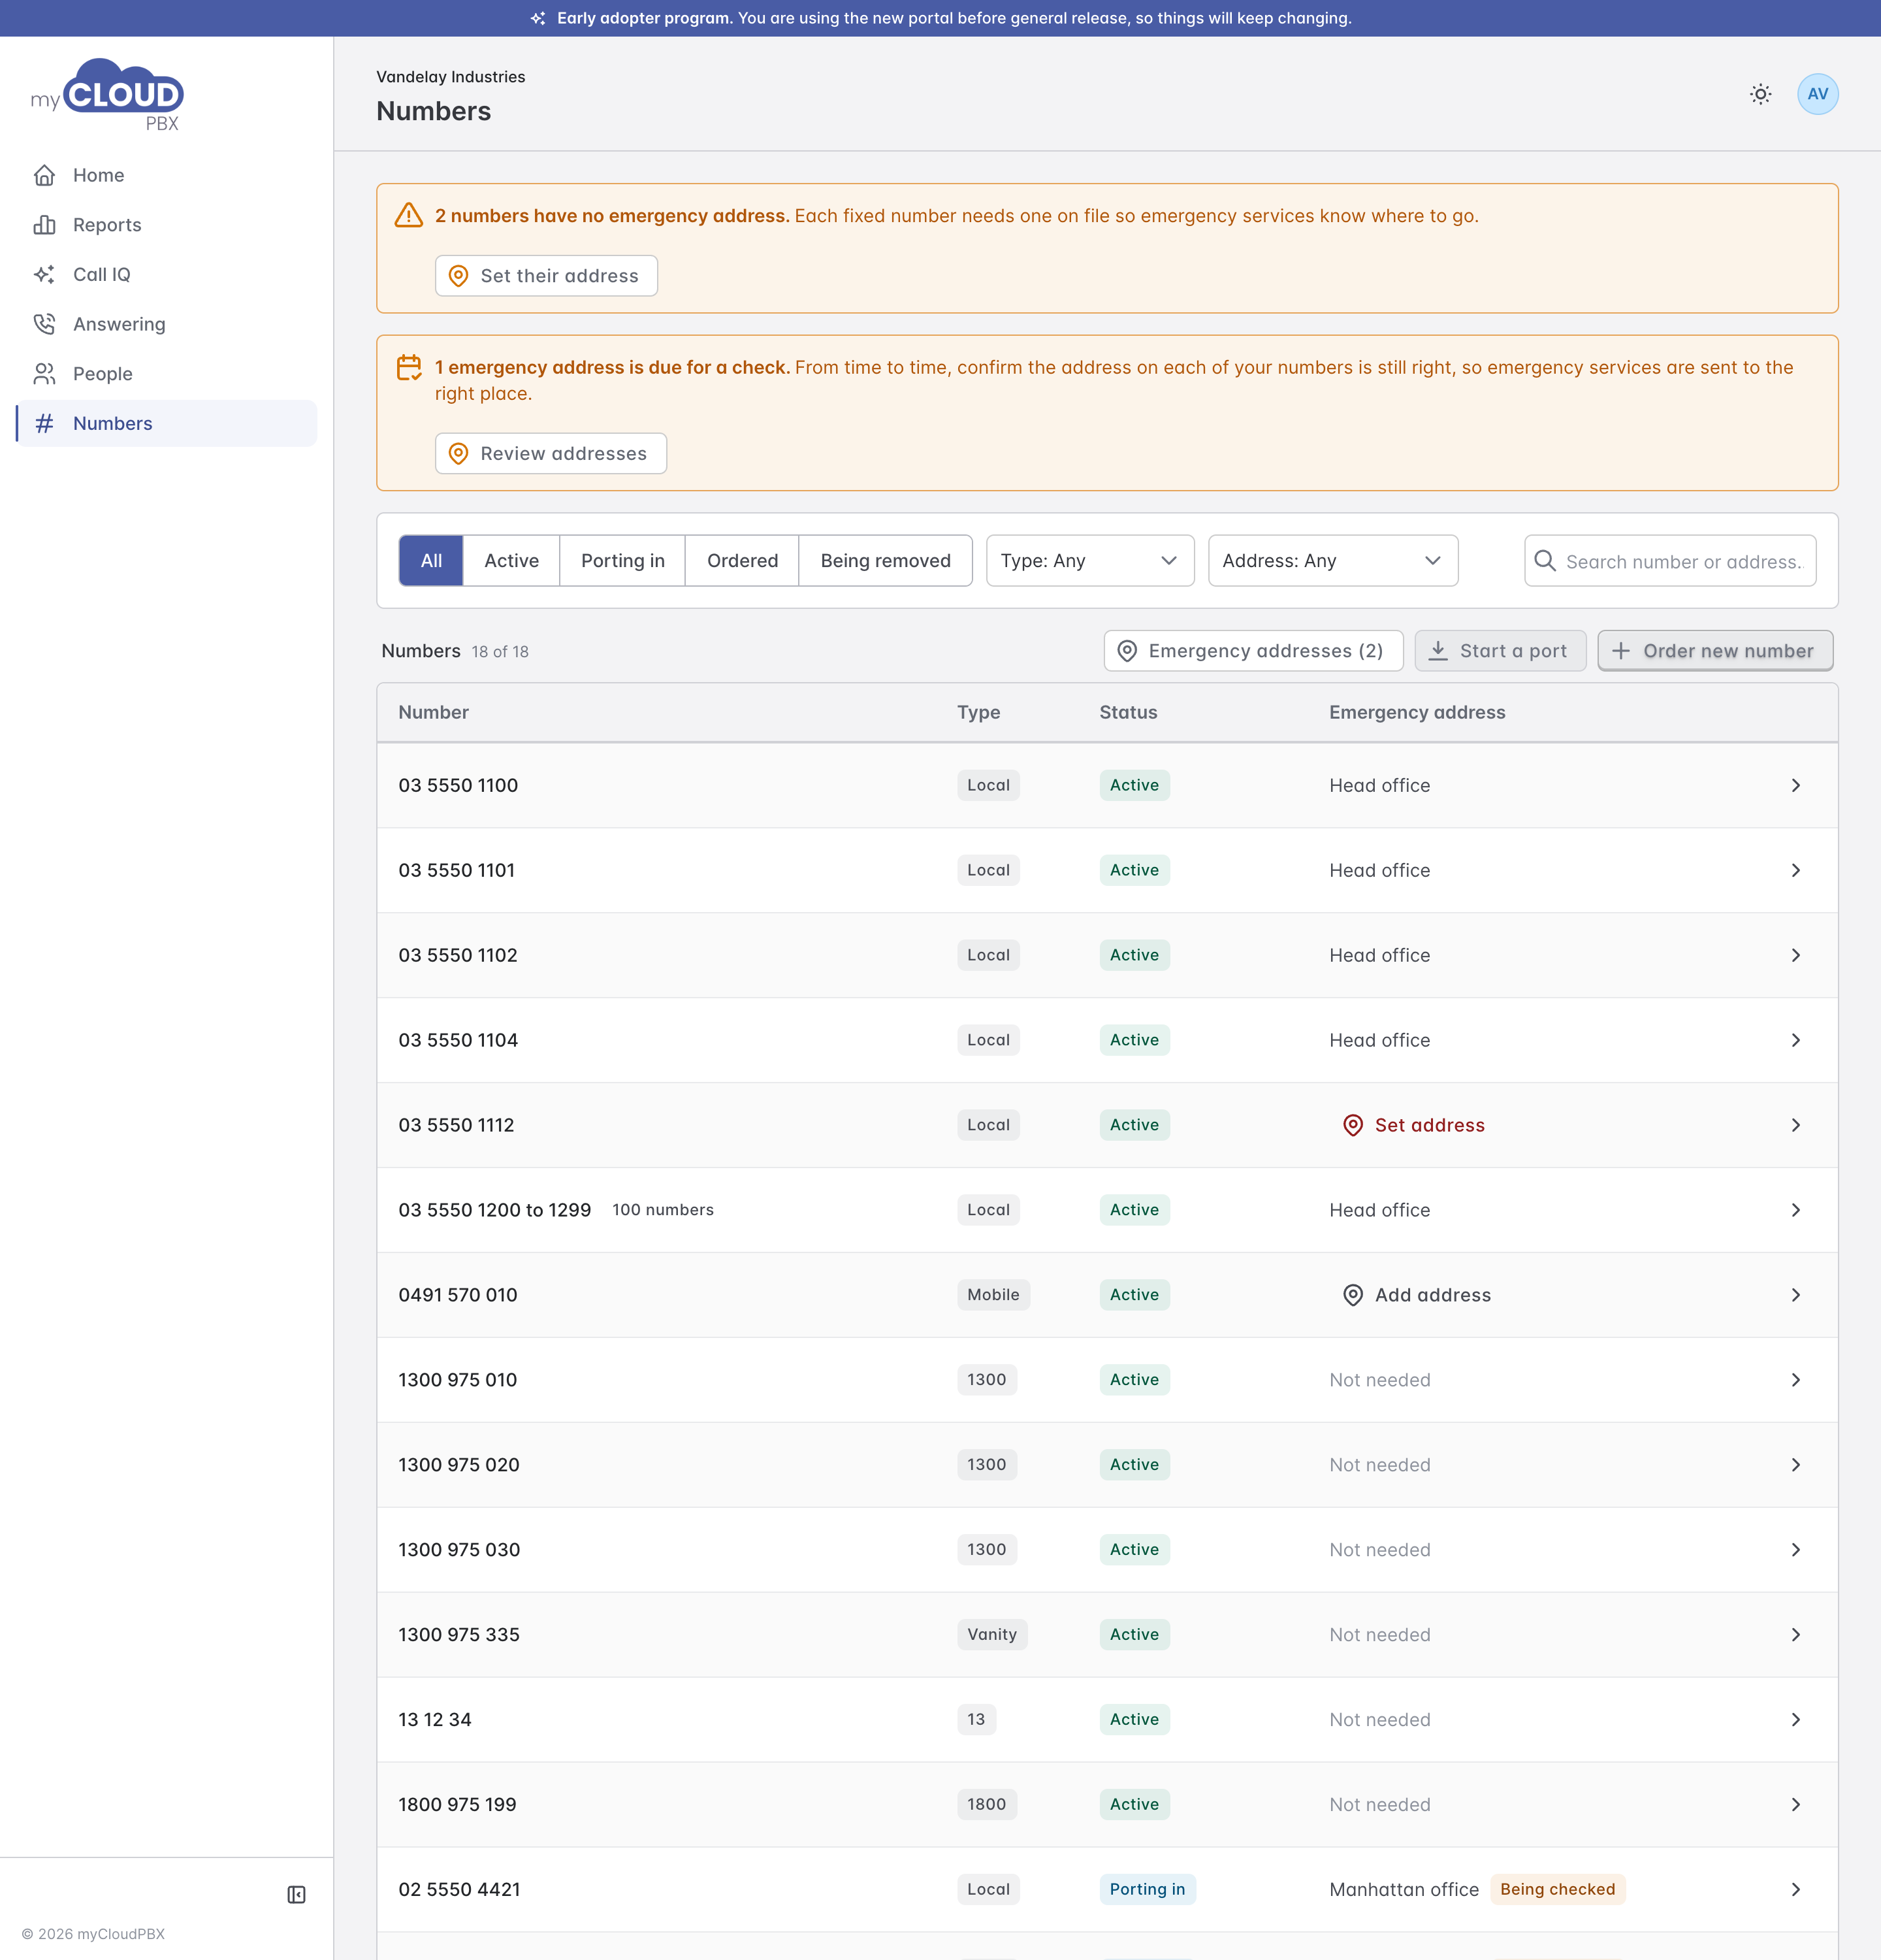1881x1960 pixels.
Task: Open Call IQ from the sidebar
Action: (x=167, y=274)
